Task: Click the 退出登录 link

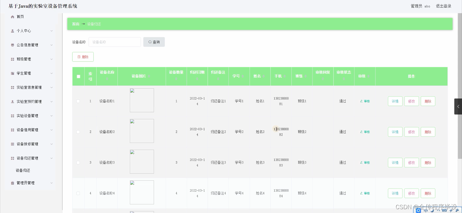Action: 443,6
